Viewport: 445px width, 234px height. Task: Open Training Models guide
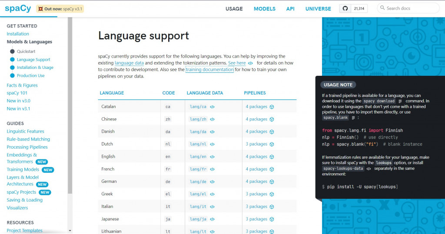[23, 169]
